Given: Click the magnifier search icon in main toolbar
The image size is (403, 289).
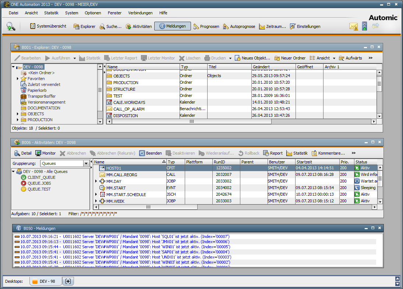Looking at the screenshot, I should (11, 26).
